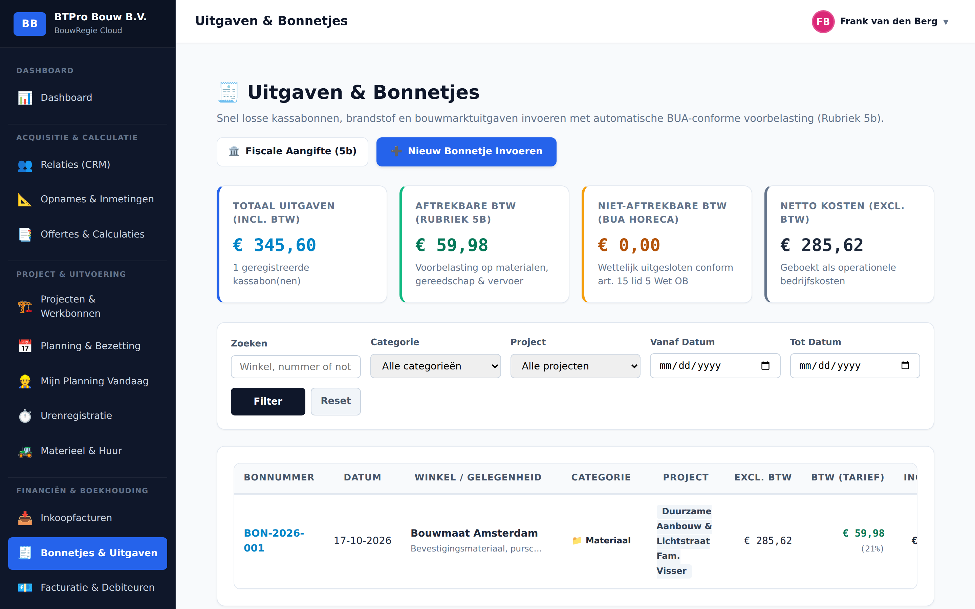Click the Inkoopfacturen inbox tray icon

coord(25,518)
